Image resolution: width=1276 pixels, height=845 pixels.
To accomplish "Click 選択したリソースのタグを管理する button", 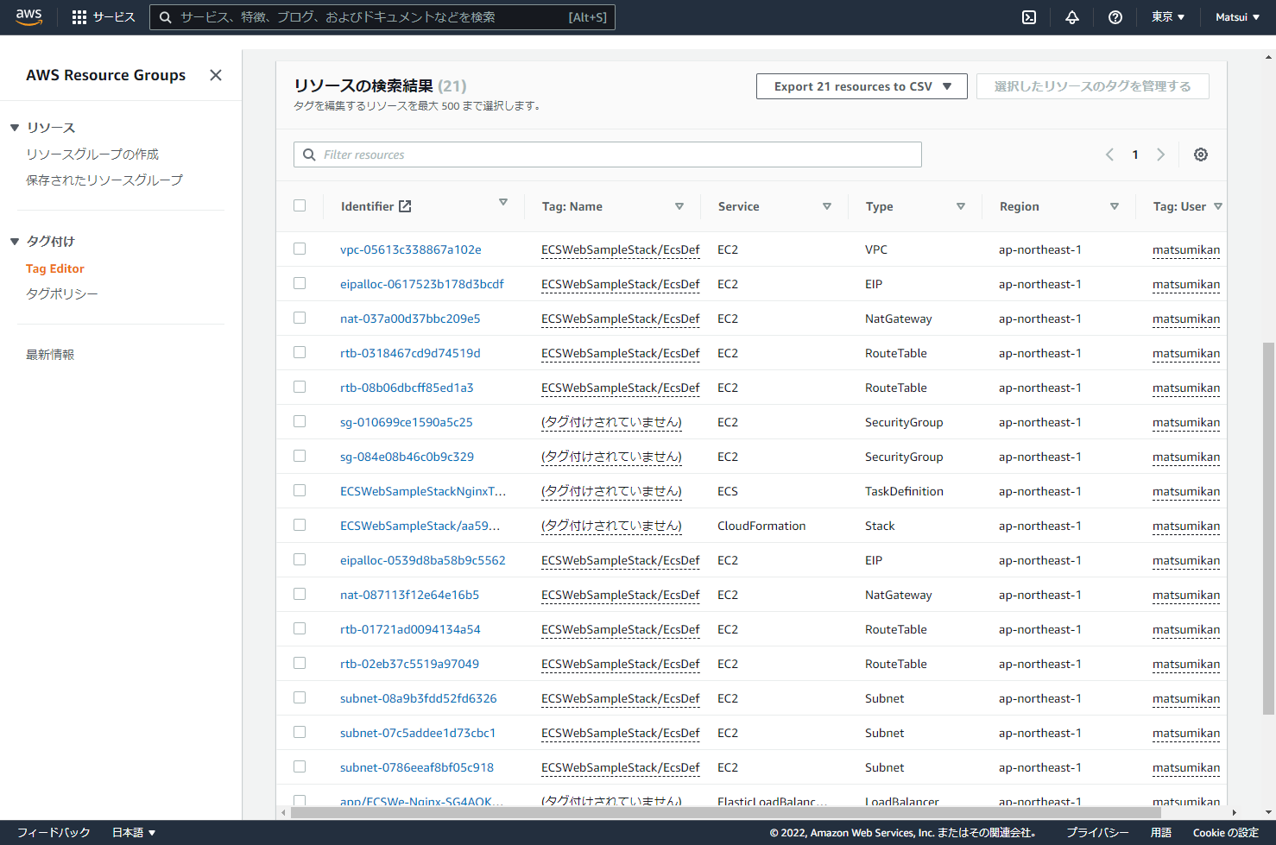I will coord(1093,86).
